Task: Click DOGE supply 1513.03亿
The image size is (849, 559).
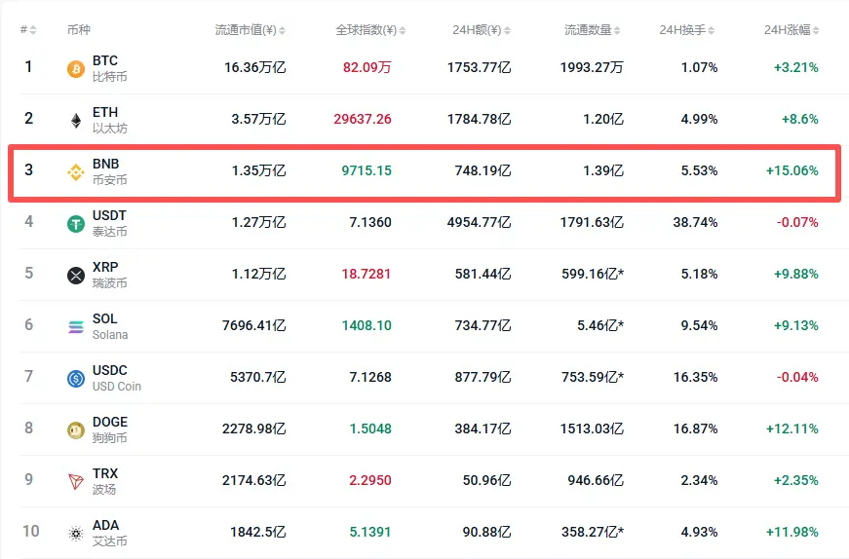Action: click(x=592, y=429)
